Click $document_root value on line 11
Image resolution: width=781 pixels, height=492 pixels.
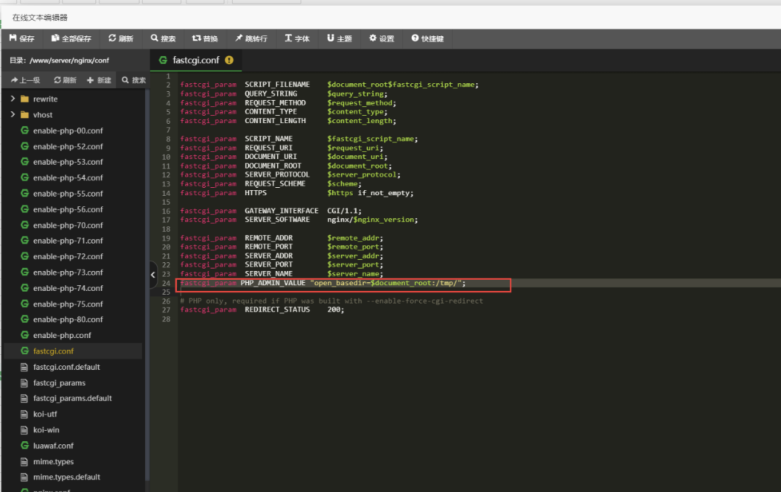pyautogui.click(x=359, y=166)
